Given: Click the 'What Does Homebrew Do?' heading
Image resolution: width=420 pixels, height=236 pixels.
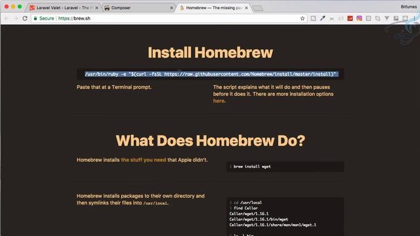Looking at the screenshot, I should (x=210, y=140).
